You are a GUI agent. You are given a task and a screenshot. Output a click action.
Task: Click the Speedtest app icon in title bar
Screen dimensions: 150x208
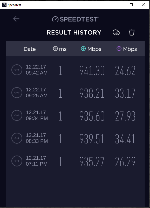point(4,5)
